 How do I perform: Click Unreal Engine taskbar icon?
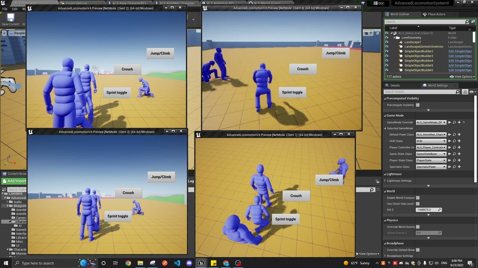tap(201, 263)
